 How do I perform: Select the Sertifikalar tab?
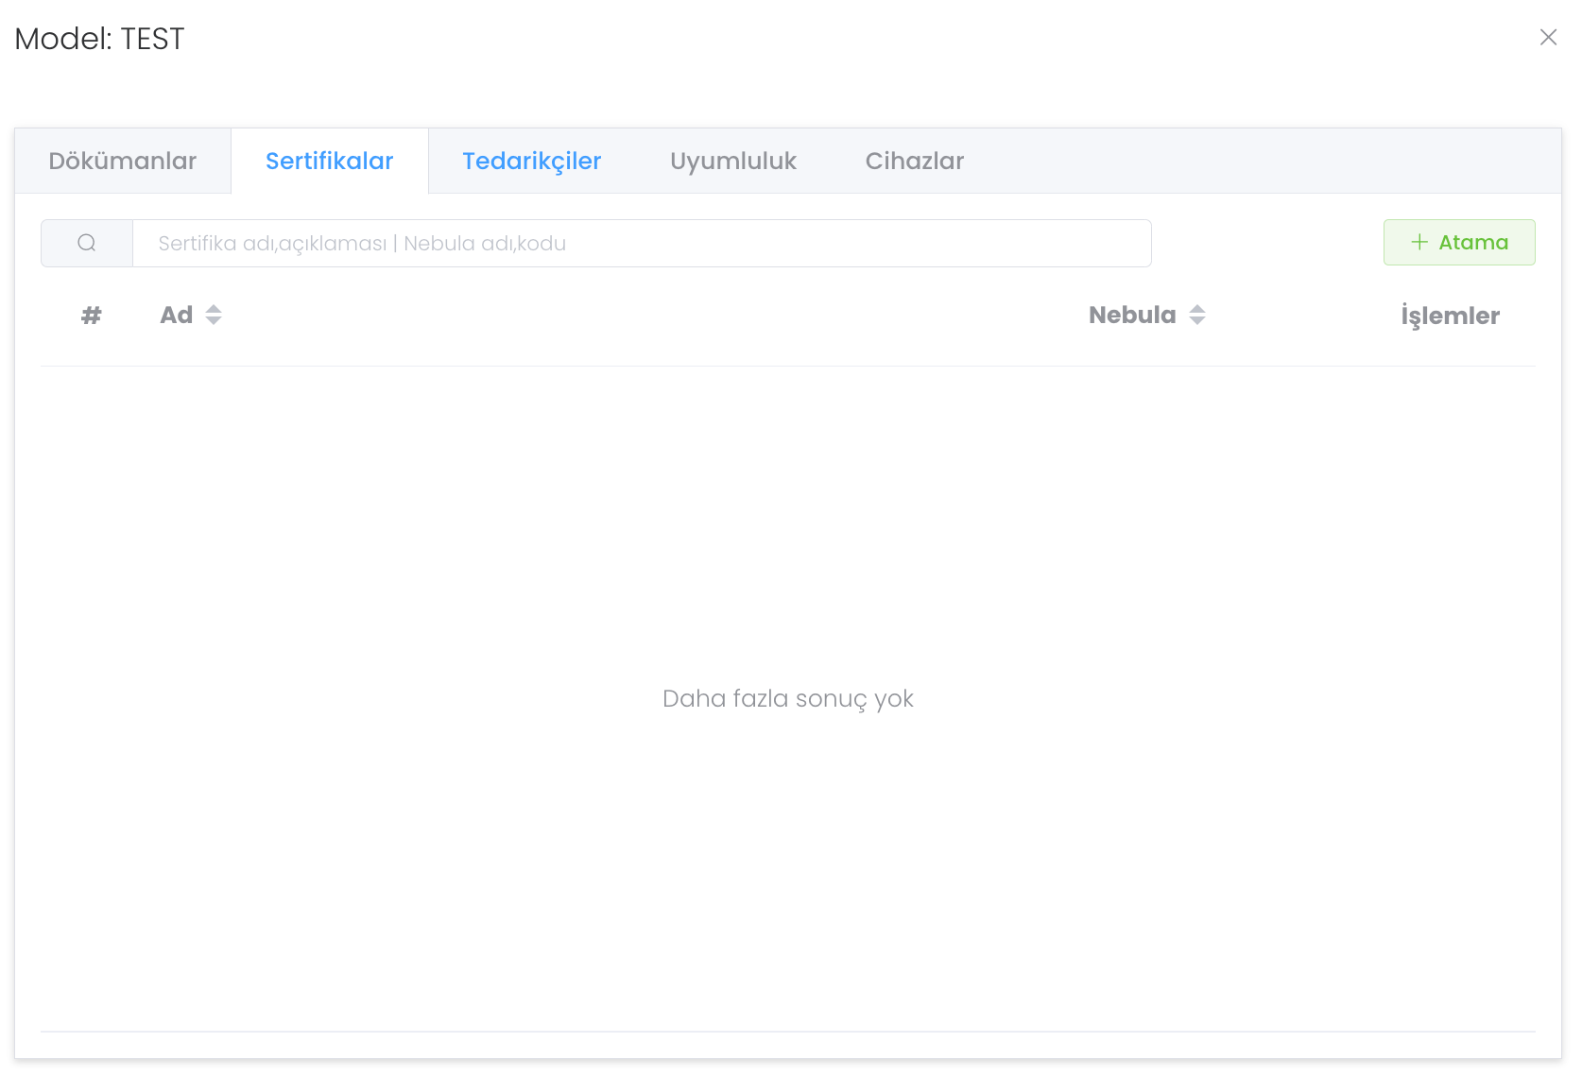click(329, 162)
